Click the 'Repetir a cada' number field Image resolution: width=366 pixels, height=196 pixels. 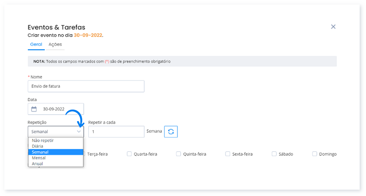[x=116, y=132]
